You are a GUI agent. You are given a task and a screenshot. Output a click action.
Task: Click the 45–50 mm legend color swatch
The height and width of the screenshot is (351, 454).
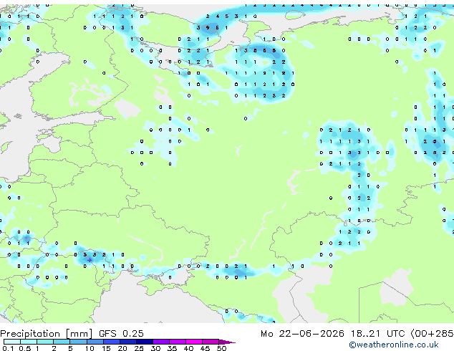pos(211,342)
